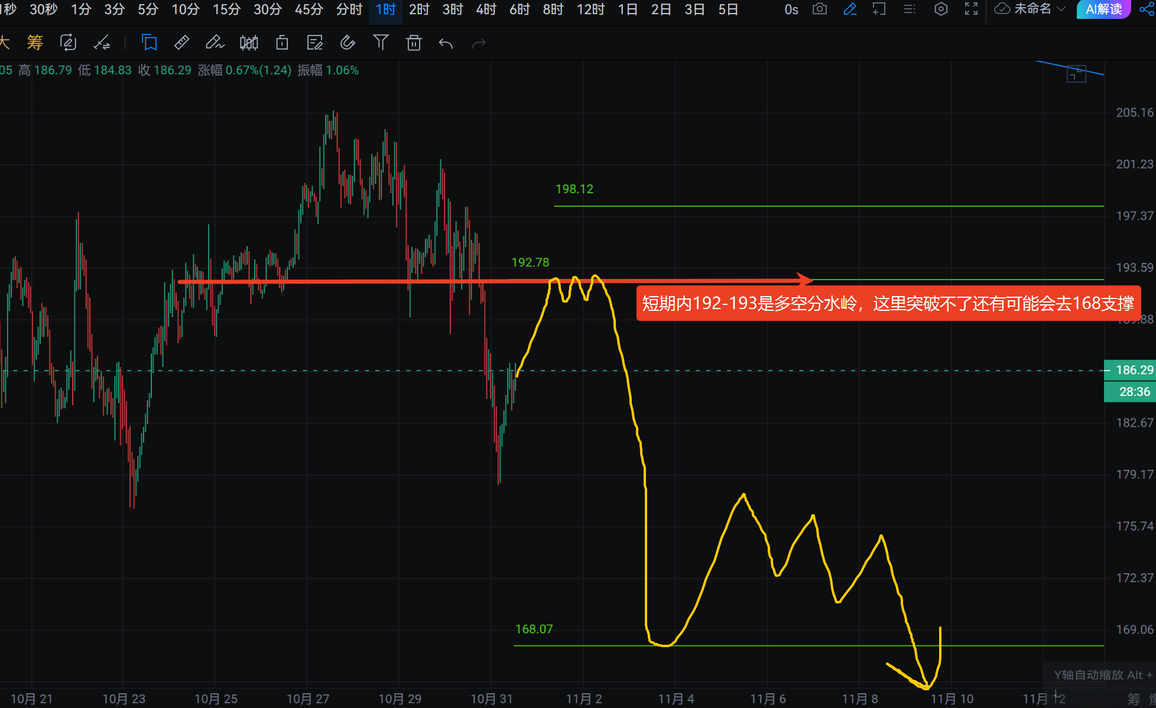Click the undo arrow icon
Screen dimensions: 1156x708
(x=446, y=43)
